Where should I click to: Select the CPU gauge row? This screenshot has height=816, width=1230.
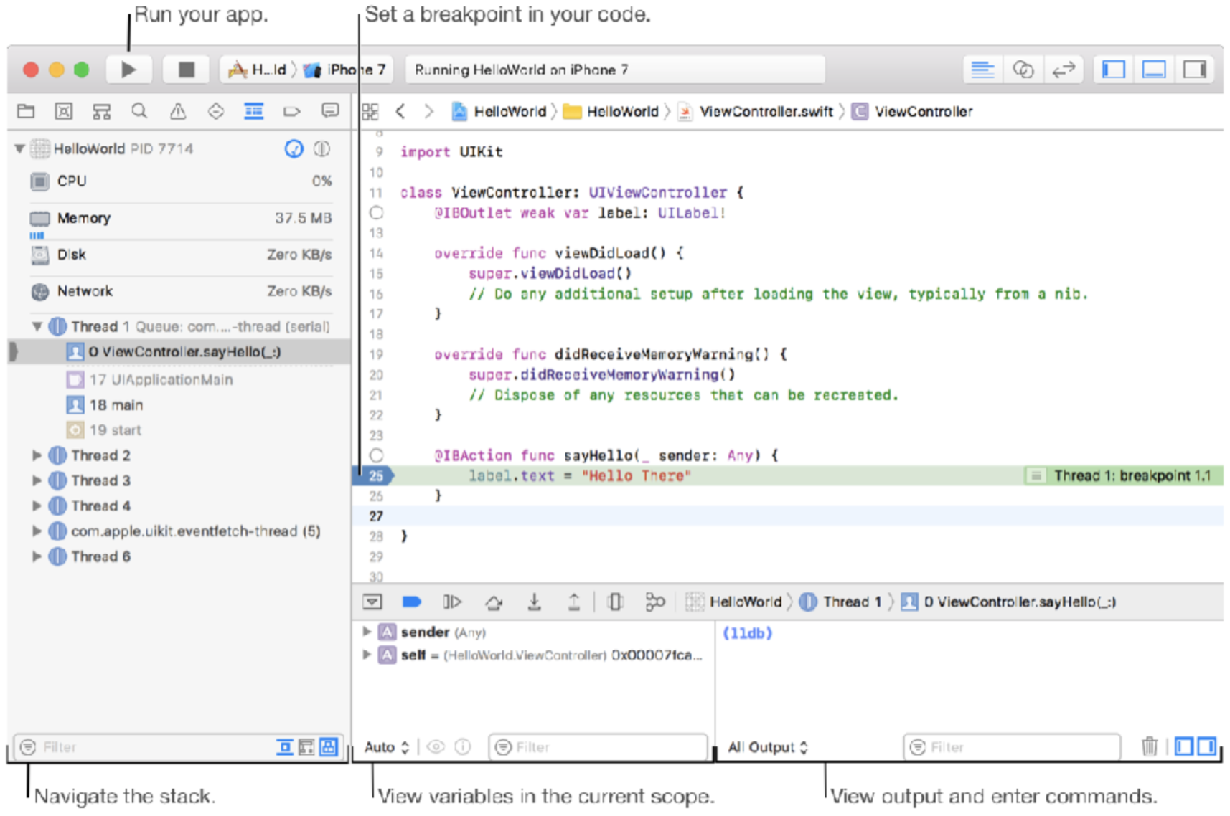click(180, 181)
